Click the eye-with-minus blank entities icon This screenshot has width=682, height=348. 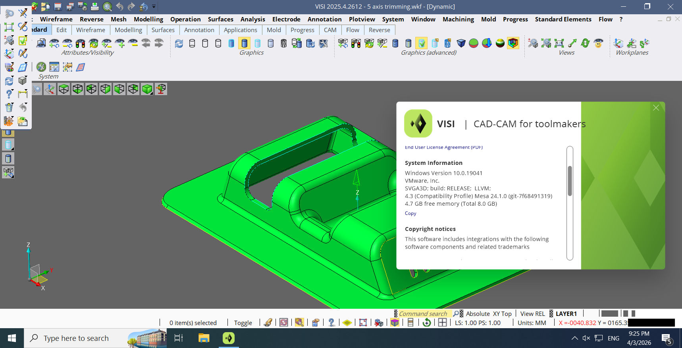point(133,43)
